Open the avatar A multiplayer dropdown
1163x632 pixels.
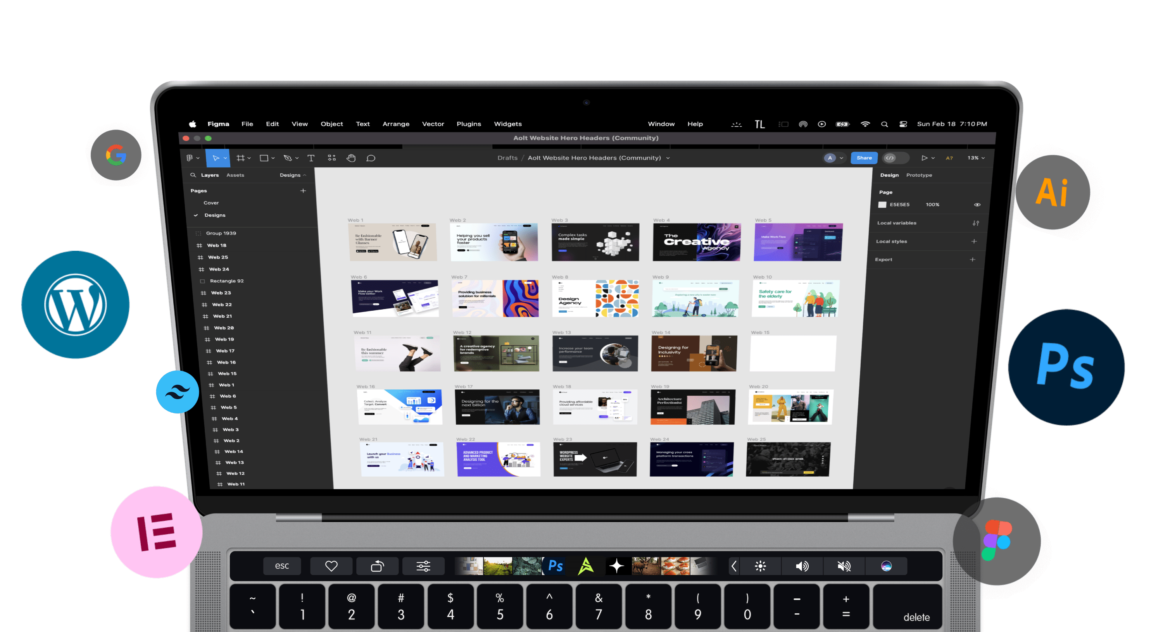click(x=834, y=158)
